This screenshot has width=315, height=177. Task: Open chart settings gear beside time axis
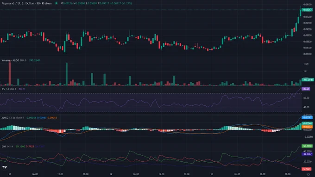coord(309,174)
